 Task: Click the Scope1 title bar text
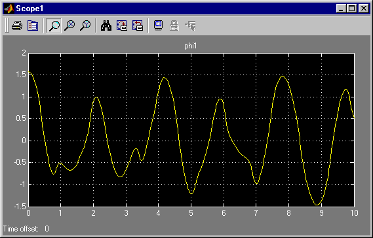pos(29,8)
